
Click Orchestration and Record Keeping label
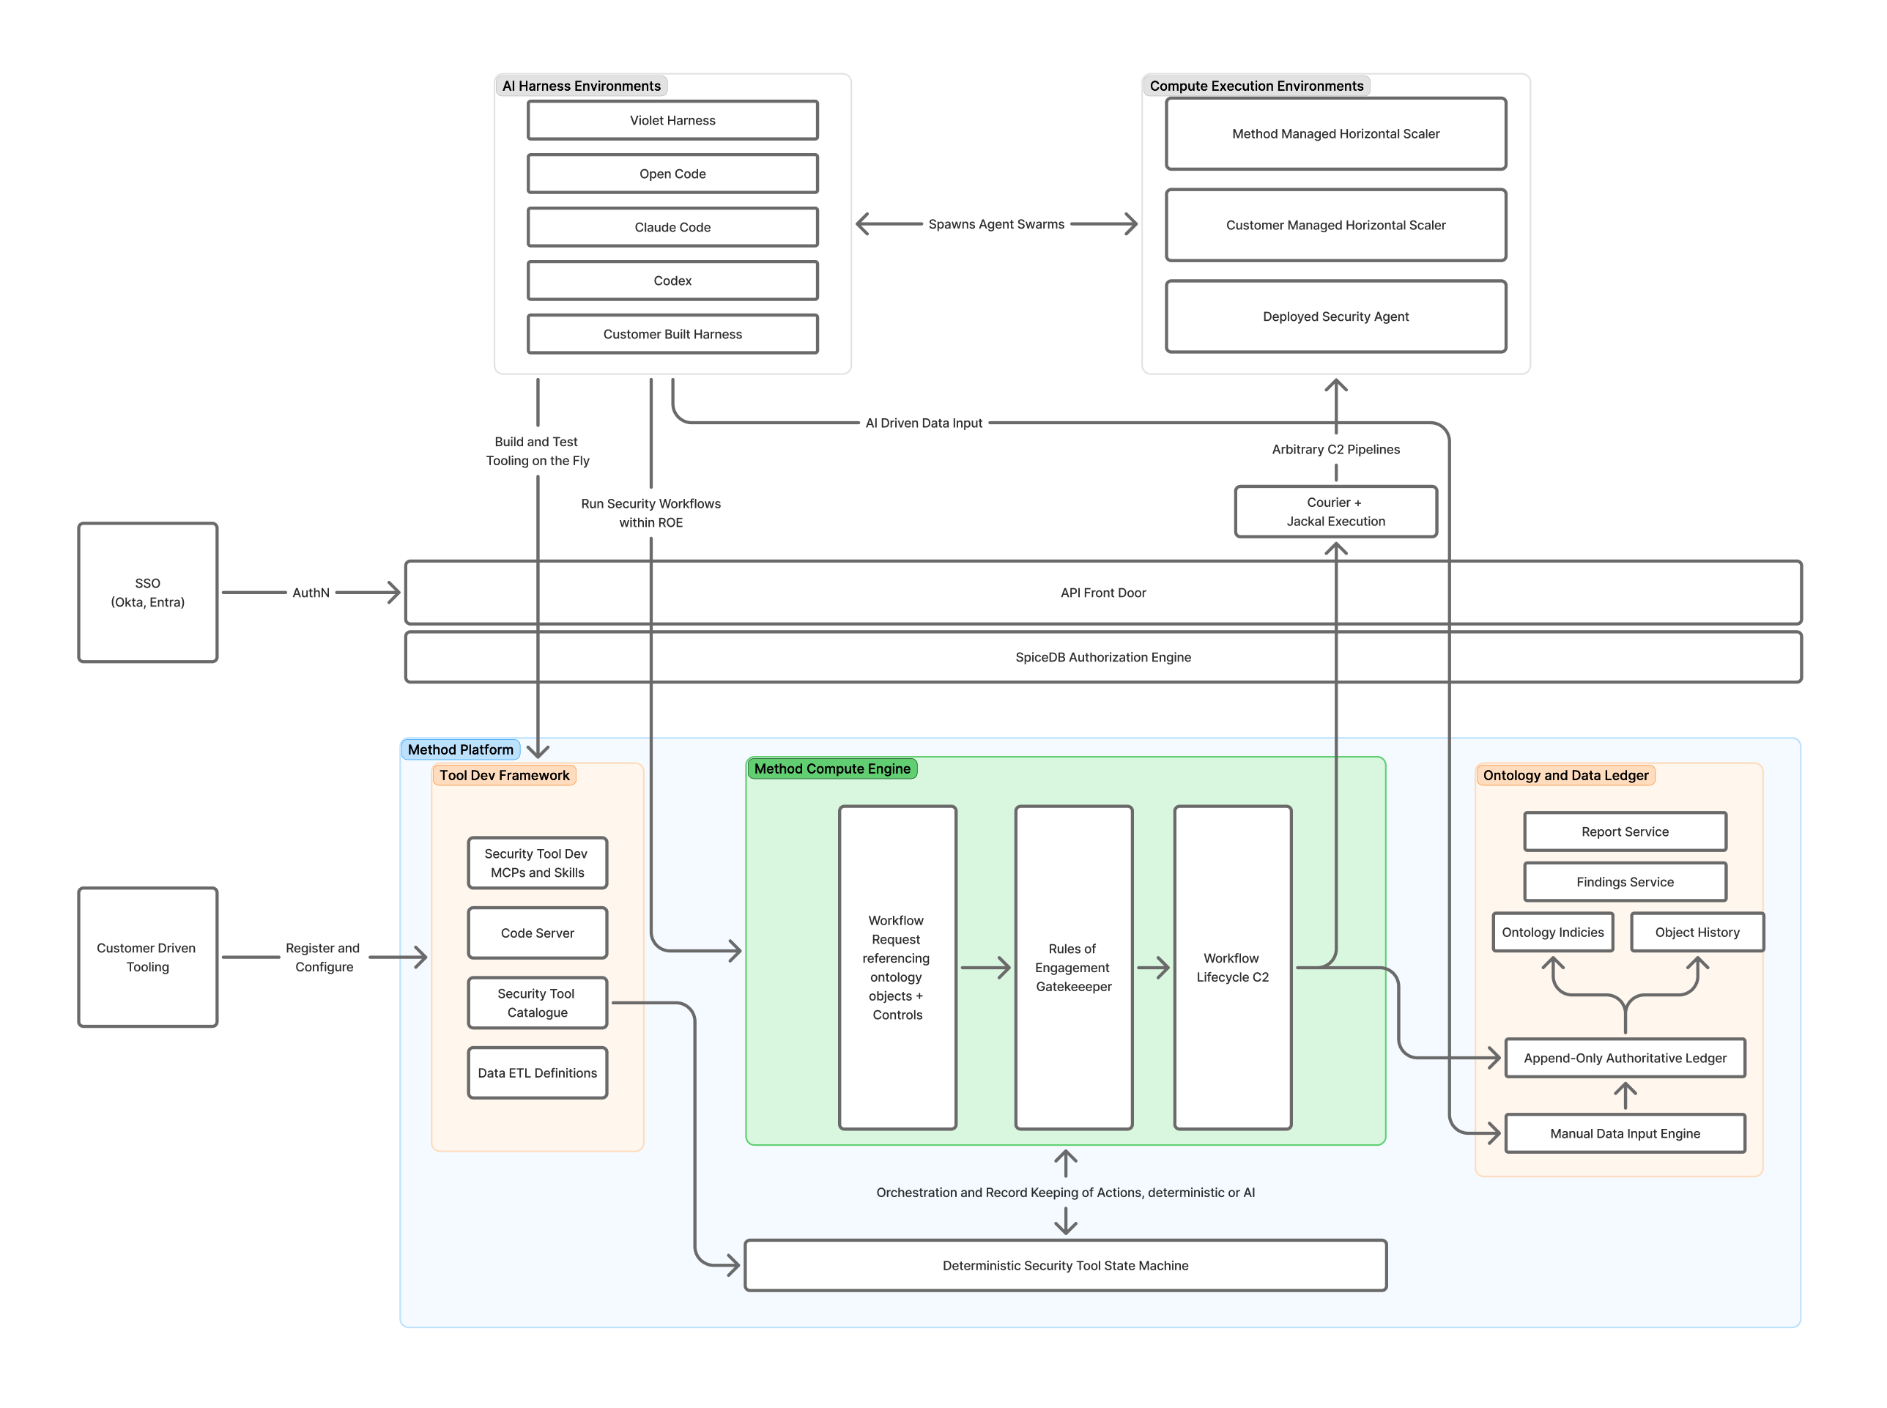(x=1065, y=1193)
